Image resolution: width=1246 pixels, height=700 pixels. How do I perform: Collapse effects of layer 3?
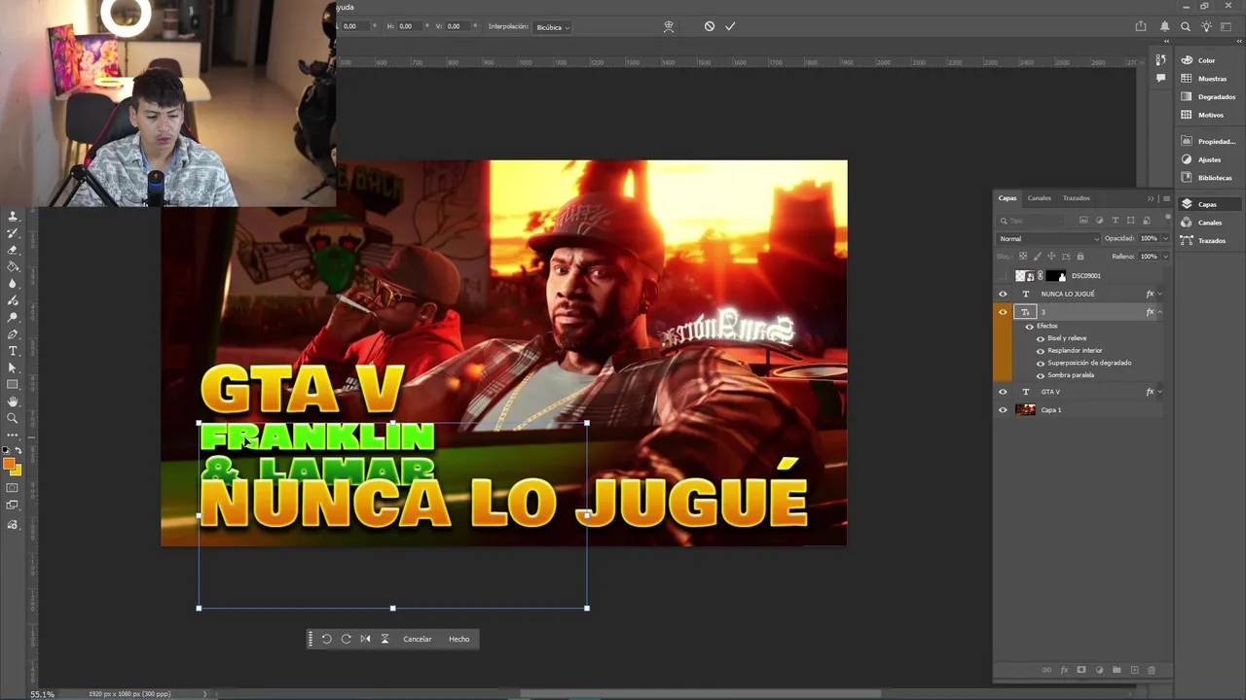tap(1160, 312)
